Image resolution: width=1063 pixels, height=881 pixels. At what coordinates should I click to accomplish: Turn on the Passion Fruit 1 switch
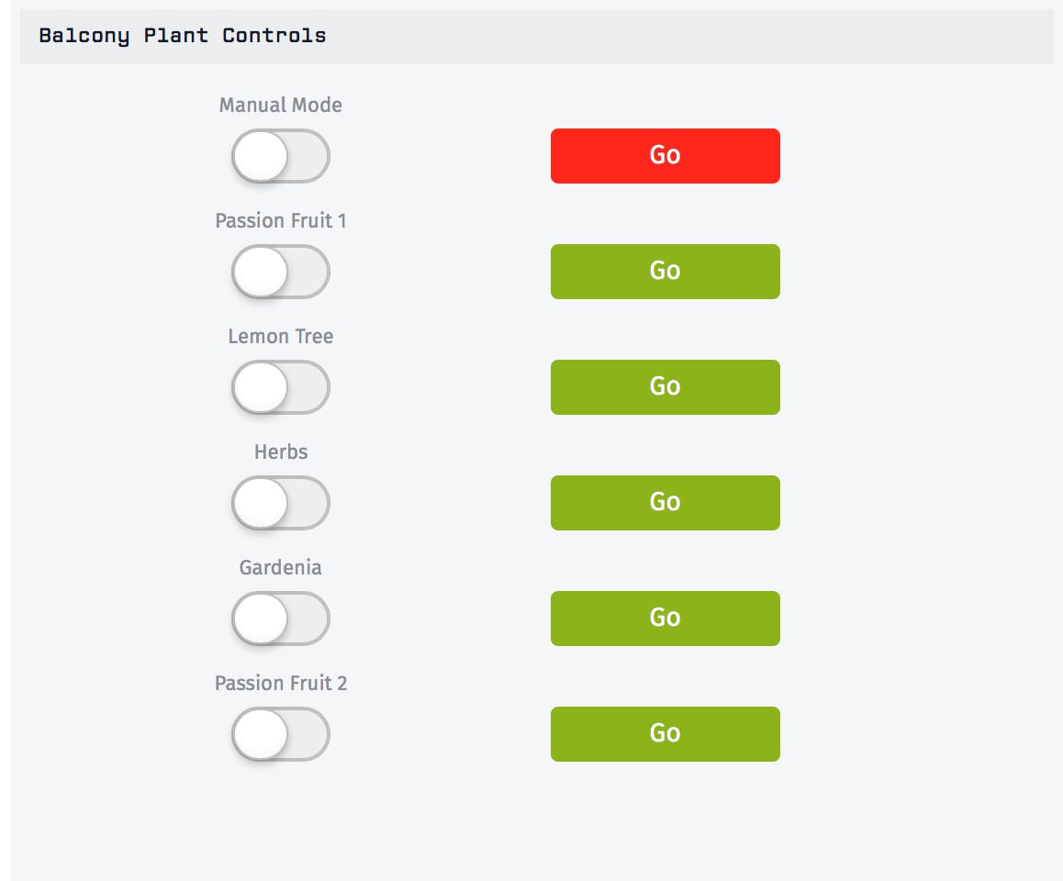pos(280,272)
